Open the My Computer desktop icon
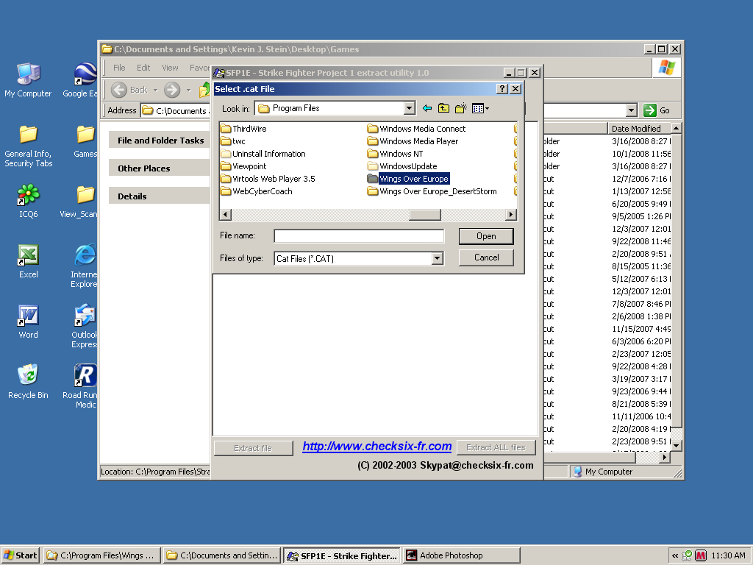 (x=28, y=80)
